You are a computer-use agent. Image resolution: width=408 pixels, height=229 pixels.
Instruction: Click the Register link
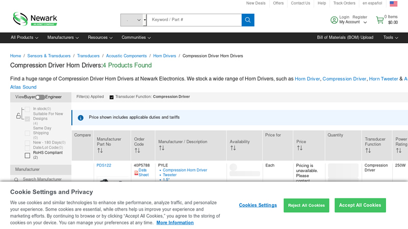pyautogui.click(x=360, y=17)
